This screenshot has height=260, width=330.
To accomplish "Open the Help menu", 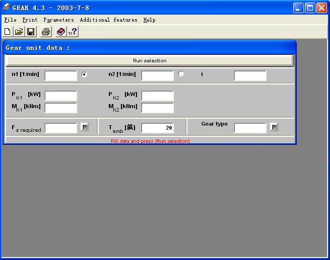I will (x=150, y=20).
